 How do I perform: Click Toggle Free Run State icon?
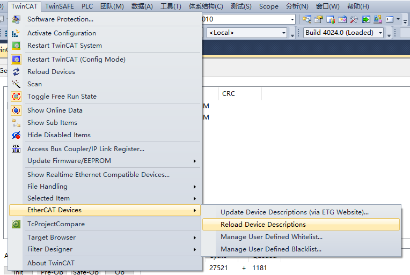pyautogui.click(x=16, y=96)
